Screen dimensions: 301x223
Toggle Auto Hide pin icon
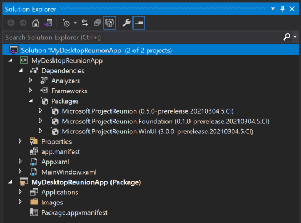pos(282,9)
